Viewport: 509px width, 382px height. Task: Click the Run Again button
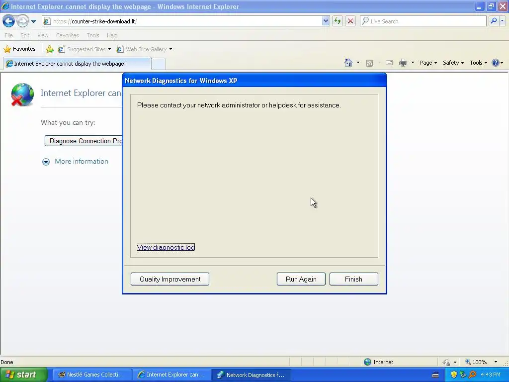tap(301, 279)
